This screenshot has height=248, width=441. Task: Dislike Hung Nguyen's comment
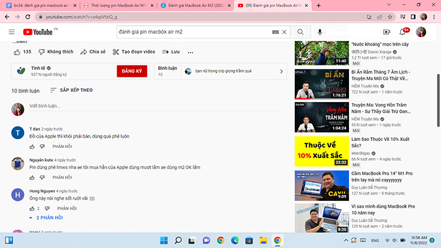coord(47,208)
